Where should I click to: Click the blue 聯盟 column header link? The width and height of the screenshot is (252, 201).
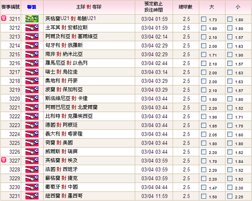[x=32, y=7]
